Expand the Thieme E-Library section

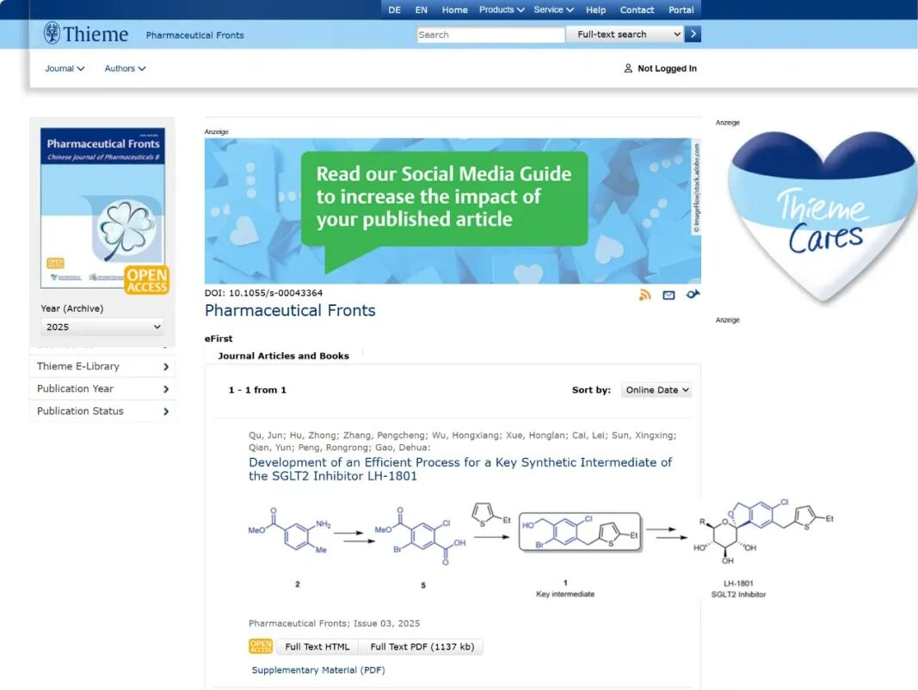click(102, 367)
